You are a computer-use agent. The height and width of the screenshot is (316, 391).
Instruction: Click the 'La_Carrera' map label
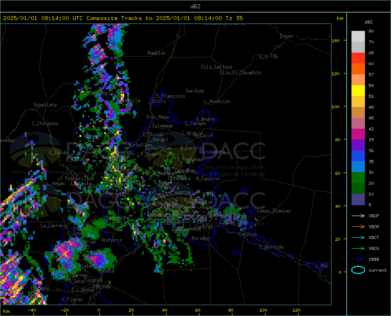tap(53, 226)
